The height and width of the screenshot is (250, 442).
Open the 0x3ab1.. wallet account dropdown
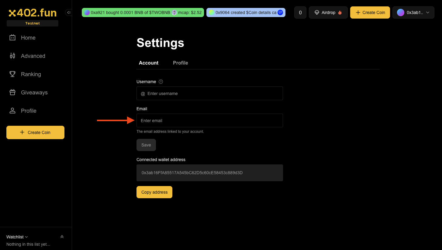413,12
